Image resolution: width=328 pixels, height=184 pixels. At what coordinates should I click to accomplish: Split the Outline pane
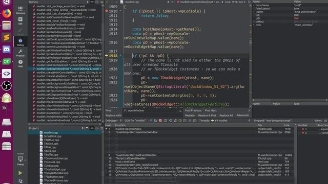click(x=97, y=2)
